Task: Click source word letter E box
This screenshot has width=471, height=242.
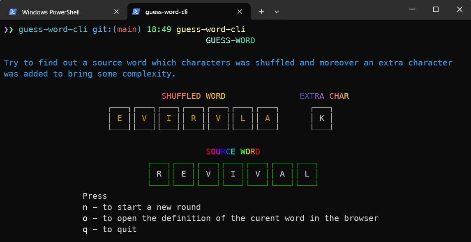Action: tap(184, 174)
